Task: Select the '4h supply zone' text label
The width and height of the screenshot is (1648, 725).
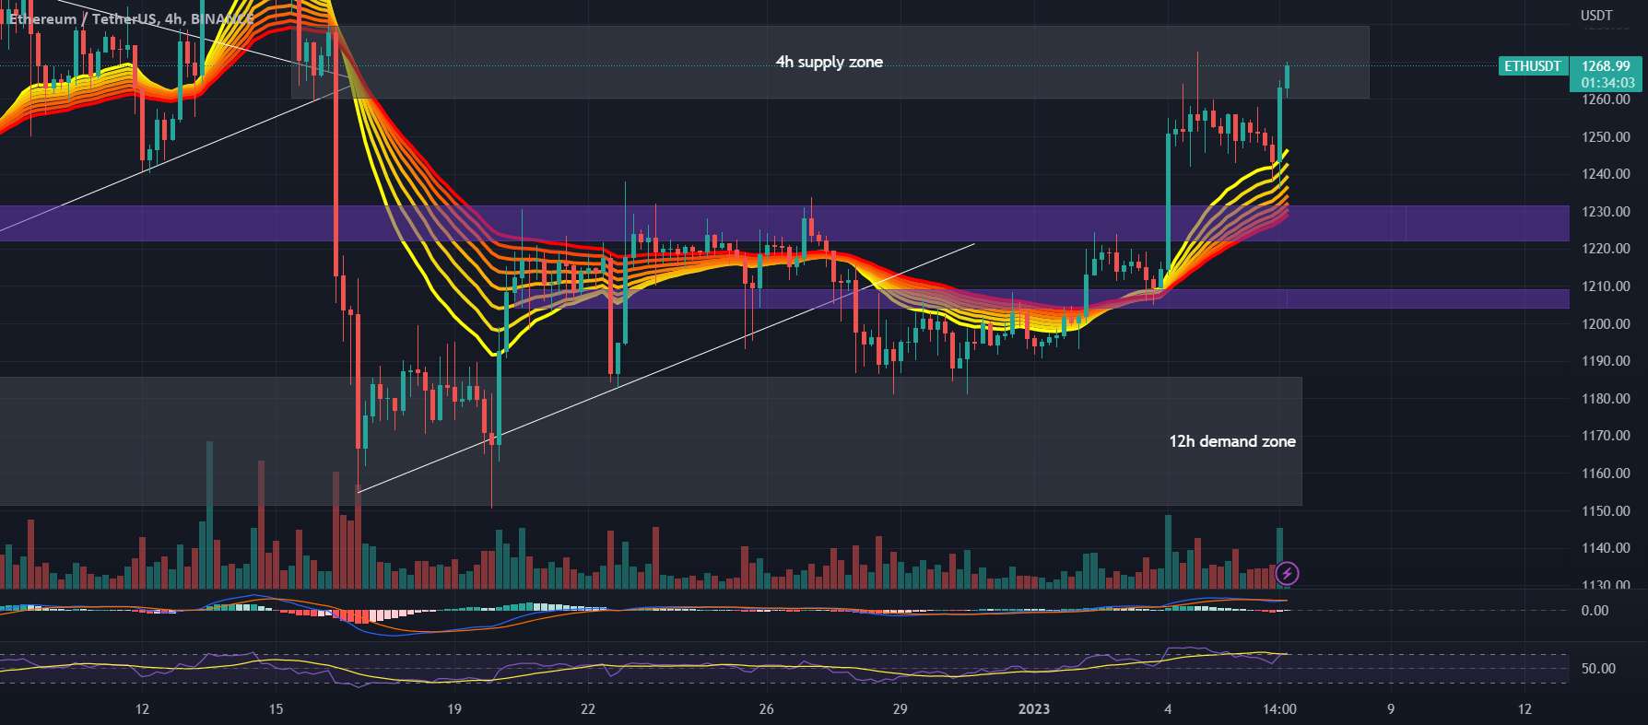Action: click(x=829, y=62)
